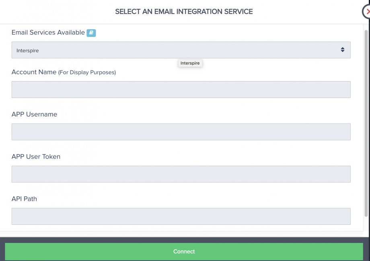Focus the Account Name input field
Image resolution: width=370 pixels, height=261 pixels.
click(181, 90)
